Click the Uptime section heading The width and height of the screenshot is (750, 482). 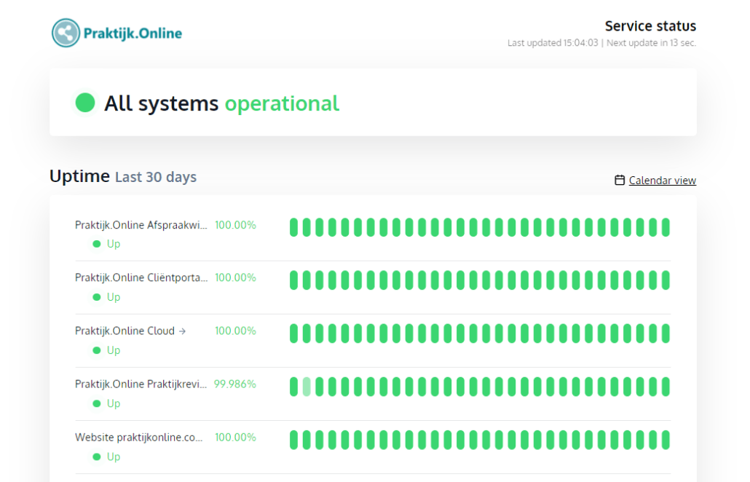[79, 176]
